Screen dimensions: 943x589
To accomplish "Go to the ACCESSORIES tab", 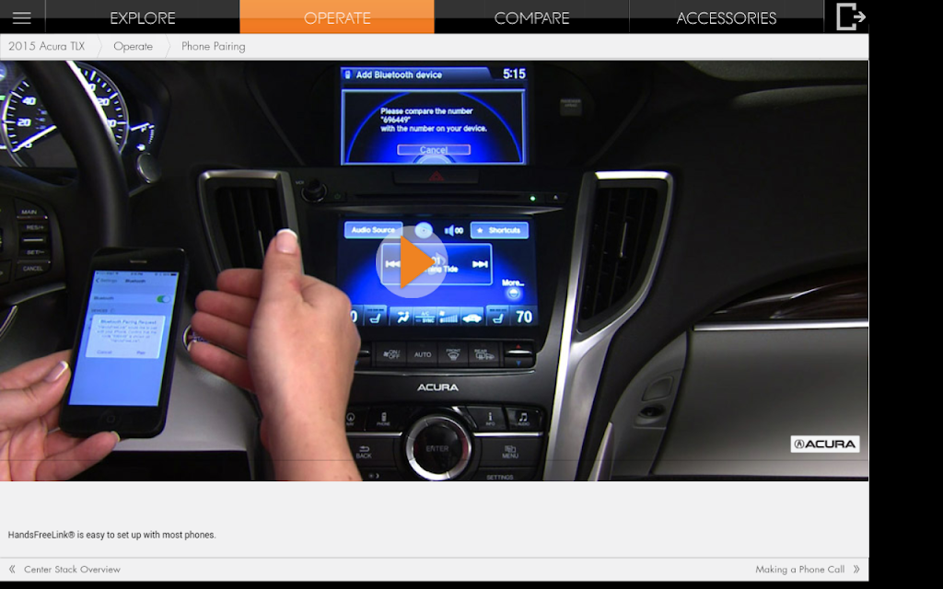I will [726, 17].
